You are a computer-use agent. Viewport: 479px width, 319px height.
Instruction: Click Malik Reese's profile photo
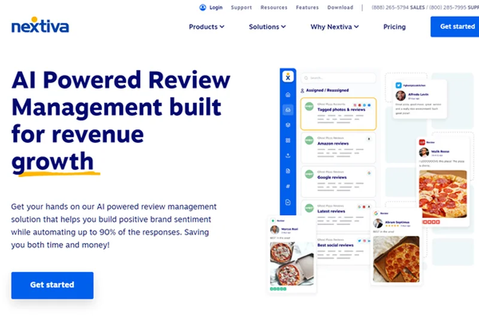pyautogui.click(x=424, y=153)
